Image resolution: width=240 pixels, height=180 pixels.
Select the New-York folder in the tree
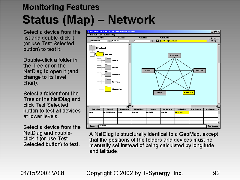click(x=108, y=82)
